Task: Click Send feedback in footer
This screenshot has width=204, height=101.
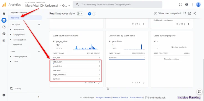Action: coord(155,98)
